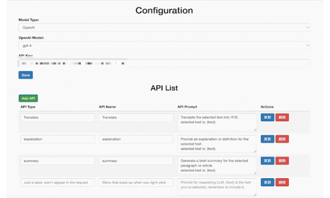
Task: Click the blue update button for explanation row
Action: tap(267, 139)
